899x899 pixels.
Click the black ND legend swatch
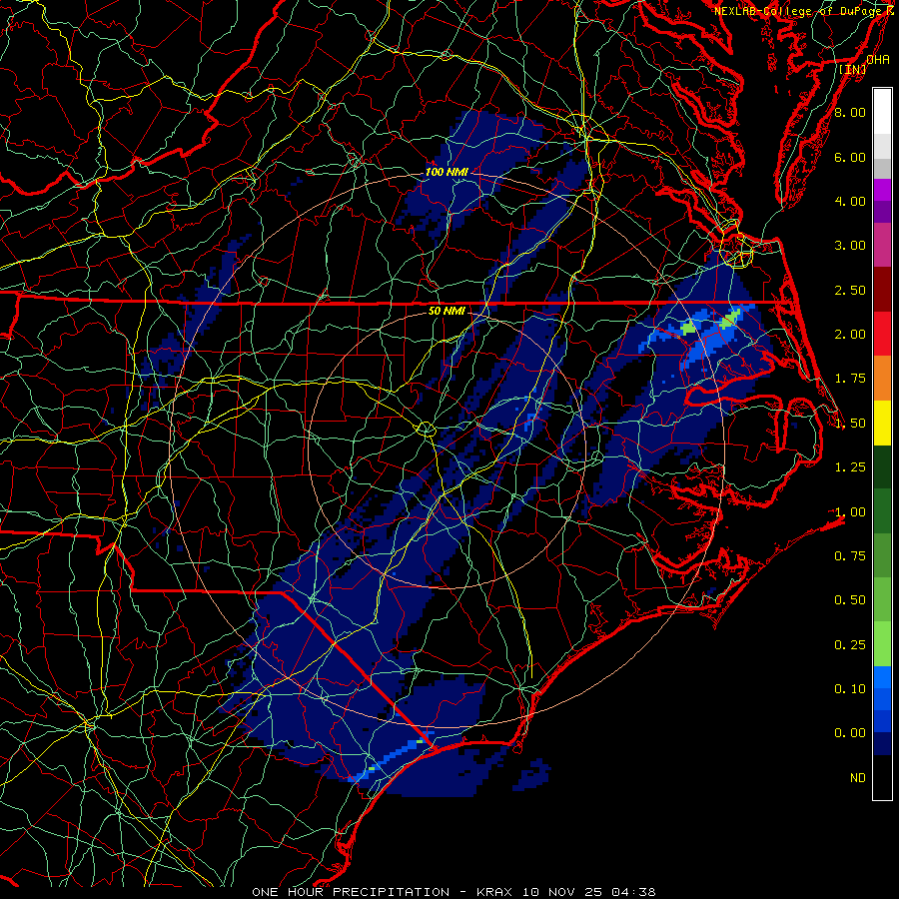click(x=882, y=777)
